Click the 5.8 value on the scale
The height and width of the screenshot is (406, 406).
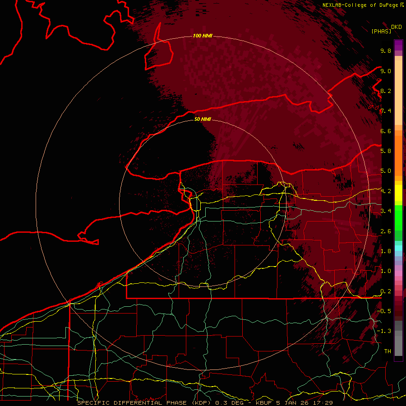coord(386,151)
